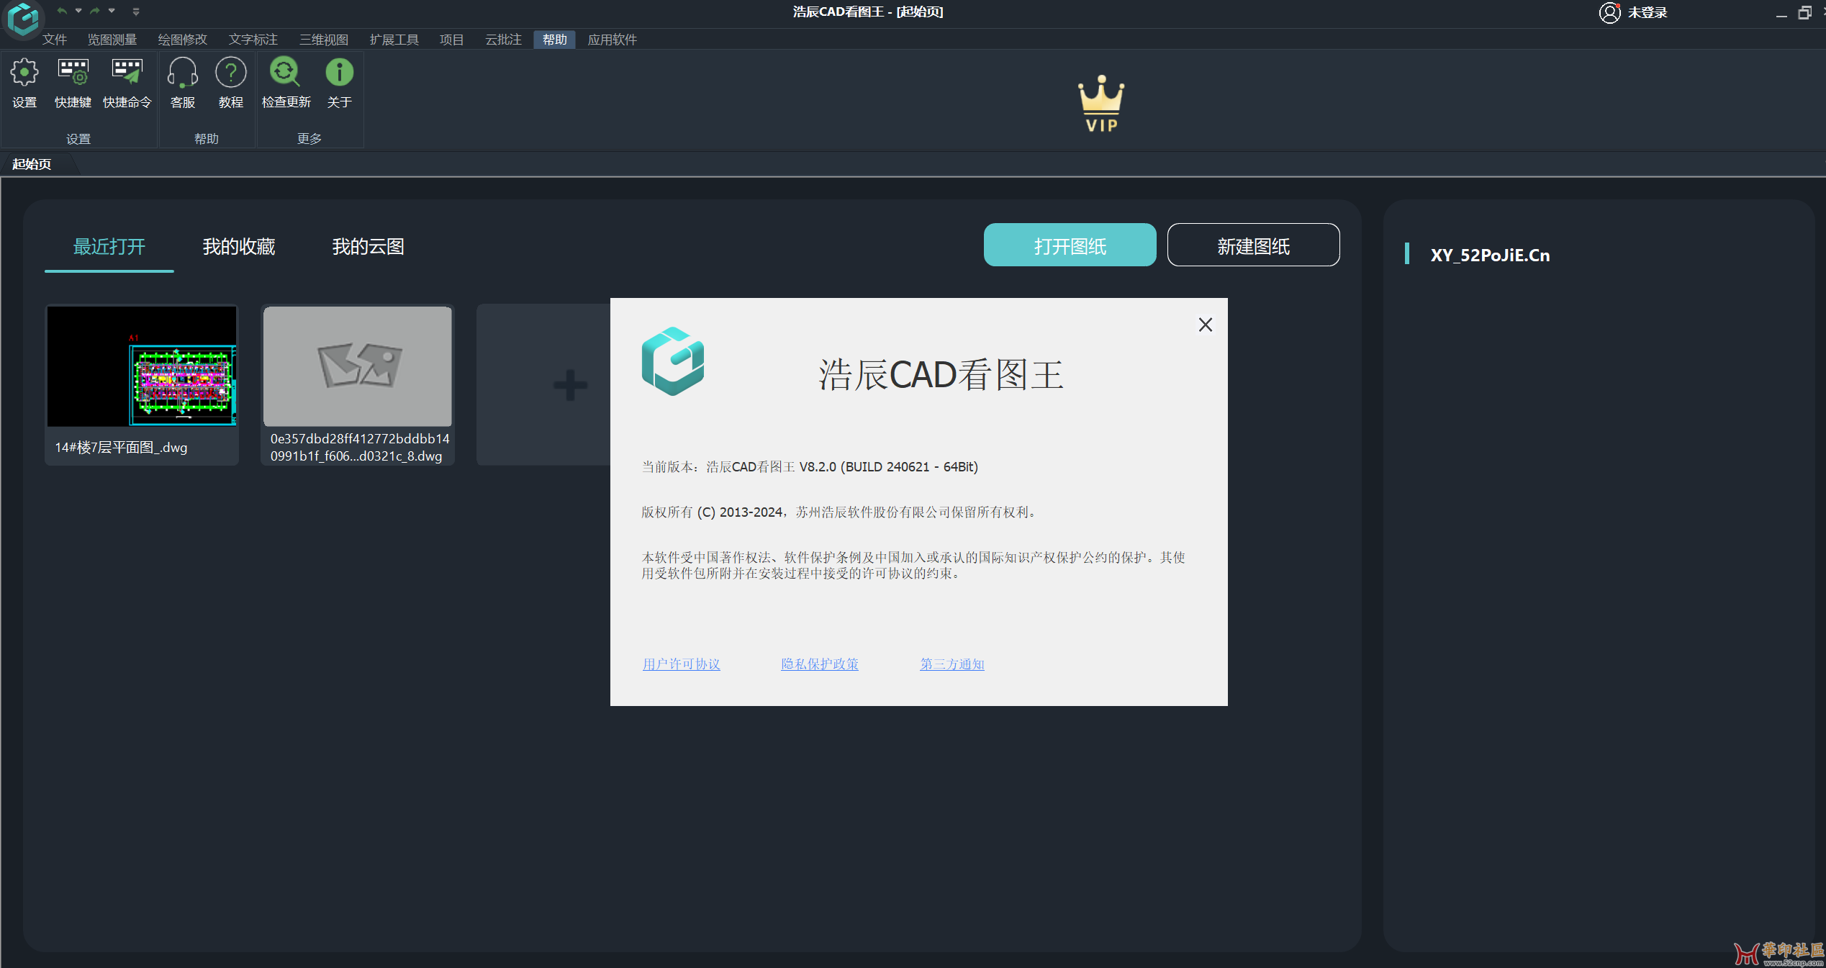This screenshot has height=968, width=1826.
Task: Click the 版权所有 (C) 2013-2024 copyright line
Action: pos(840,512)
